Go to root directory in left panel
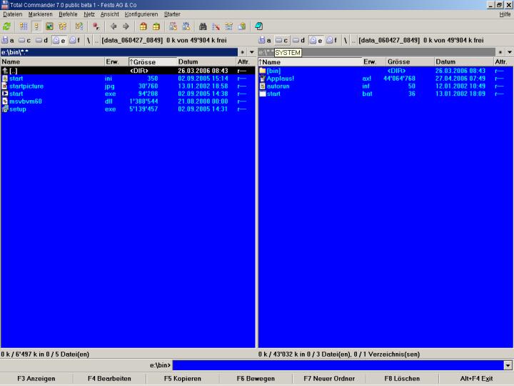The height and width of the screenshot is (386, 514). point(89,40)
